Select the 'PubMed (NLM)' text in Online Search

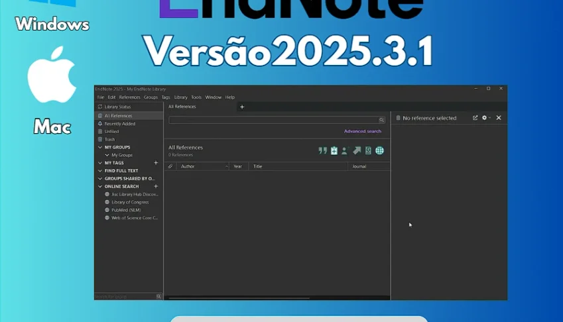tap(126, 210)
